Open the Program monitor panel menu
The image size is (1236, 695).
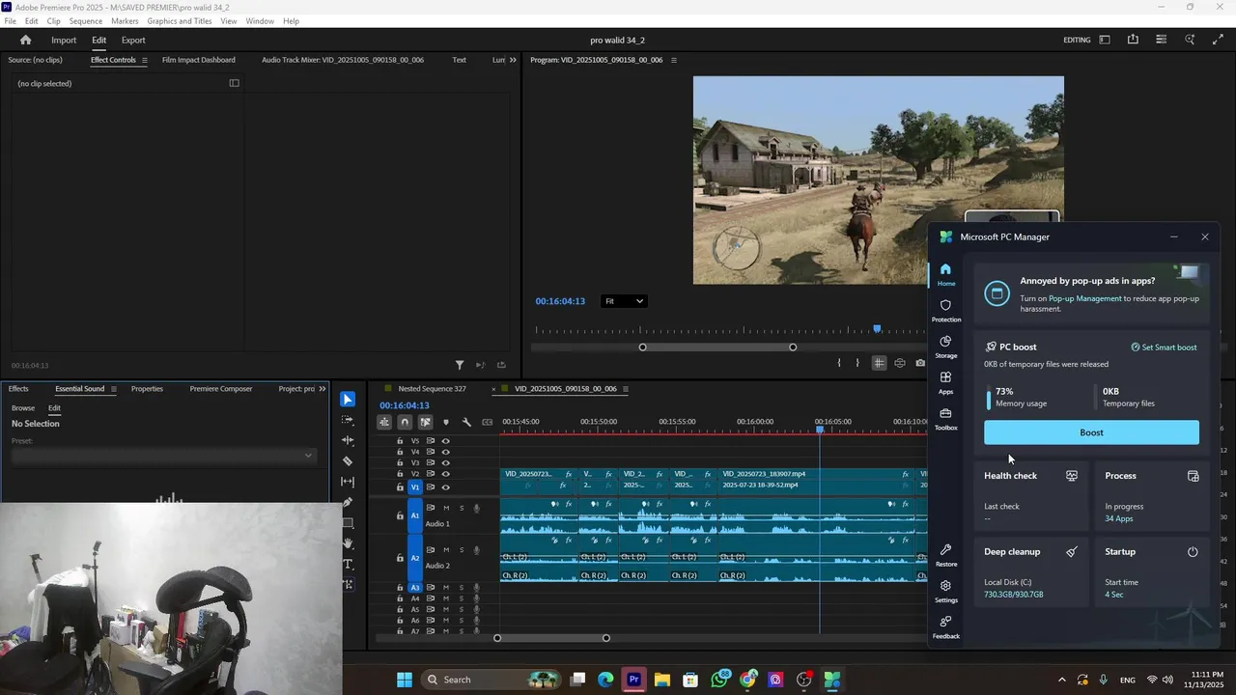click(x=674, y=60)
